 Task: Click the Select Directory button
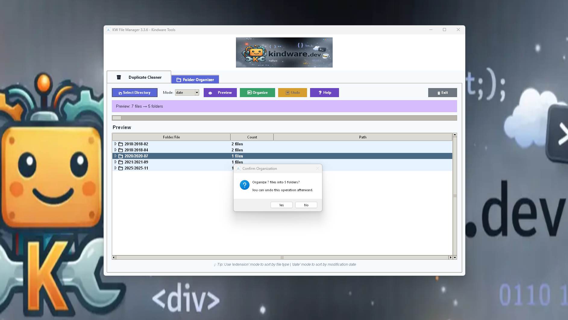(134, 93)
